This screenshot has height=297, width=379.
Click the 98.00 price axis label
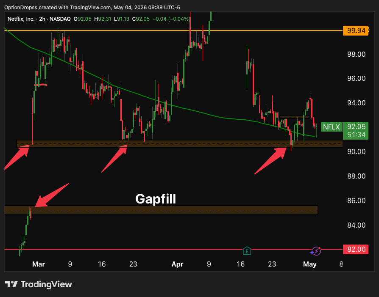(356, 54)
